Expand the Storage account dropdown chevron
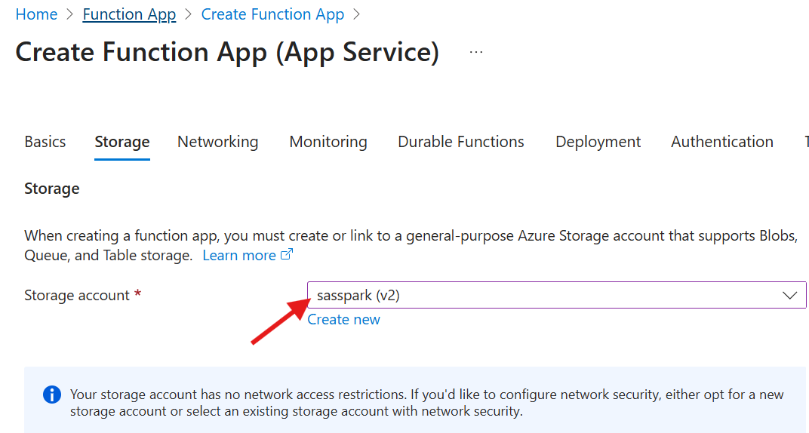The height and width of the screenshot is (433, 809). tap(790, 295)
